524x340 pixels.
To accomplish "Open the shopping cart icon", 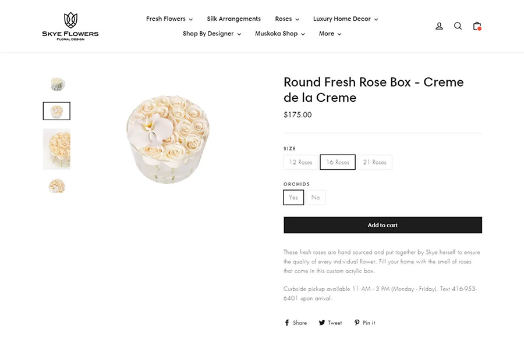I will coord(476,26).
